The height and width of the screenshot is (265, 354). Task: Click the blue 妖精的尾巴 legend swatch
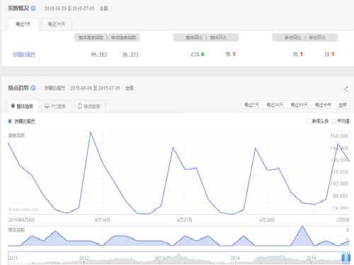coord(10,121)
